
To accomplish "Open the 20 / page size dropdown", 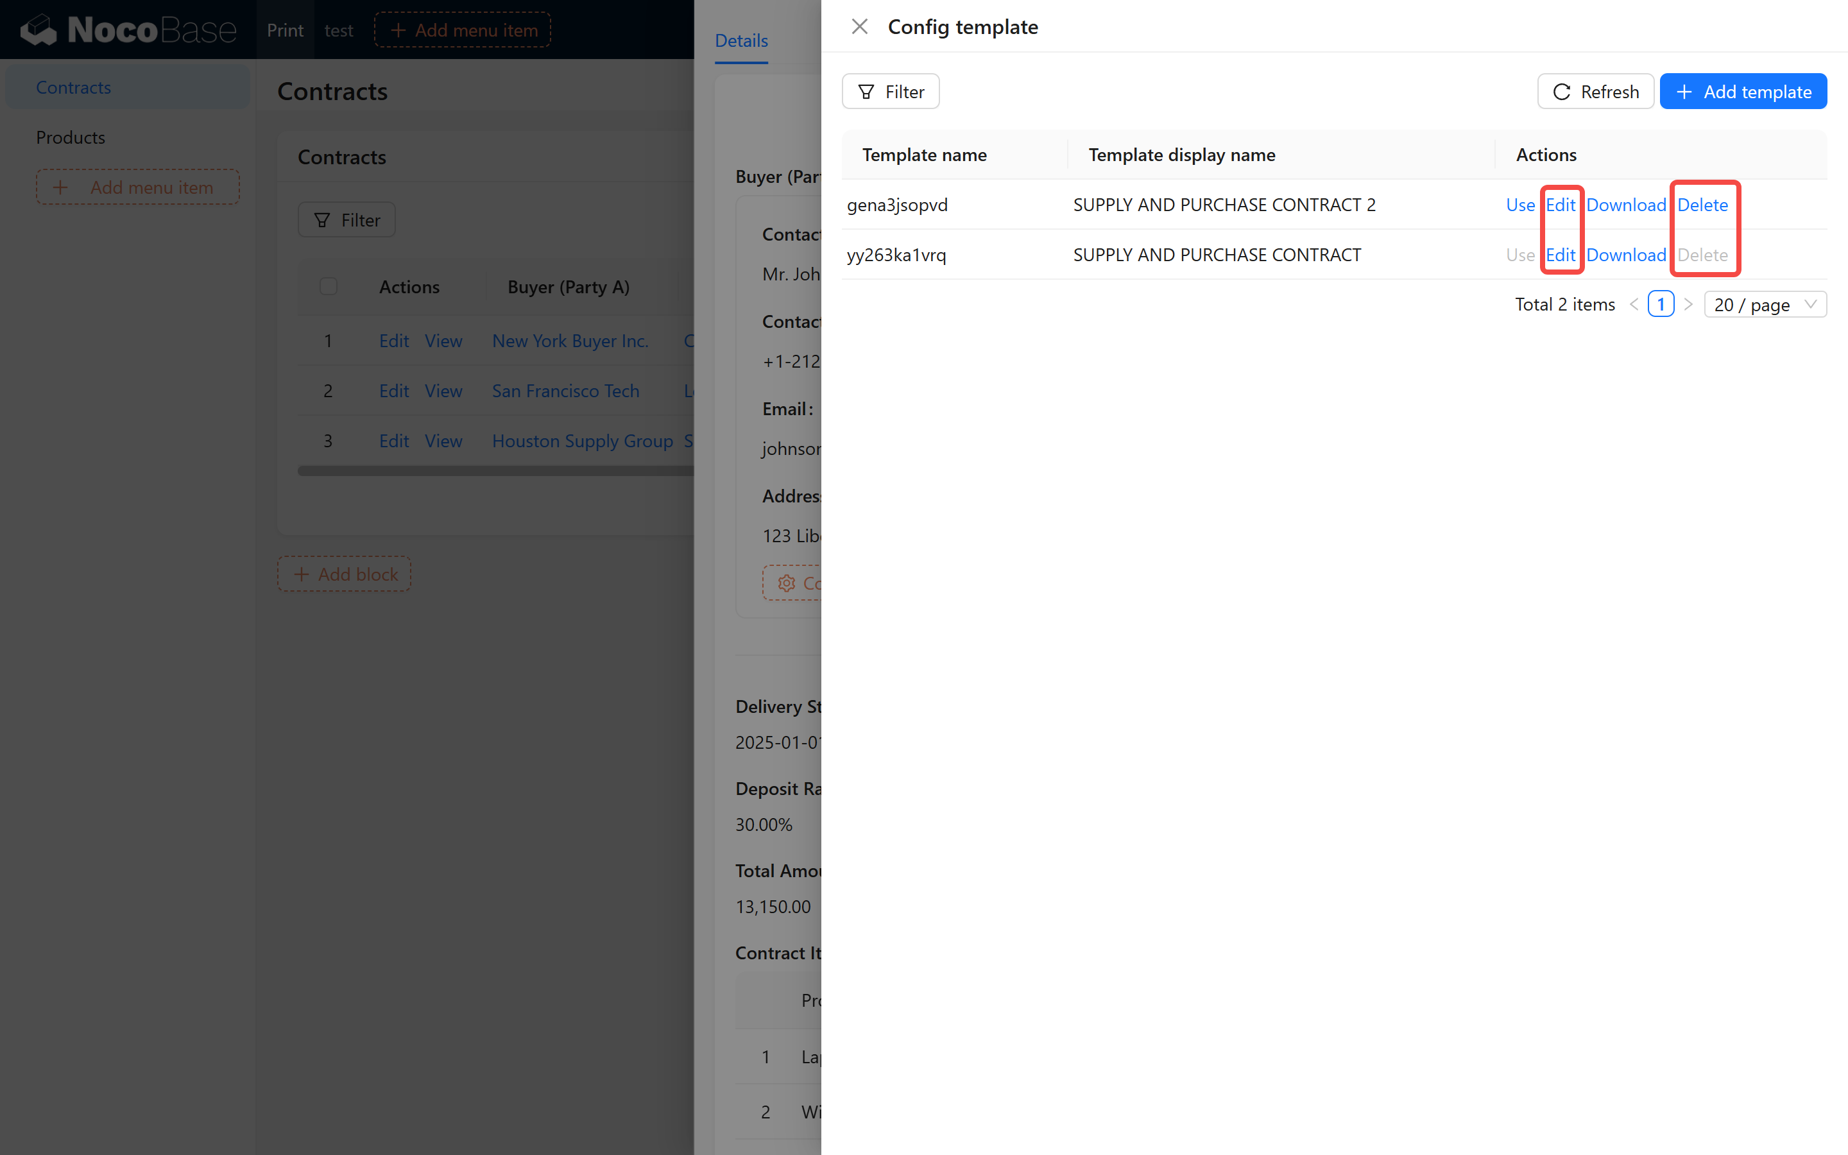I will [1764, 304].
